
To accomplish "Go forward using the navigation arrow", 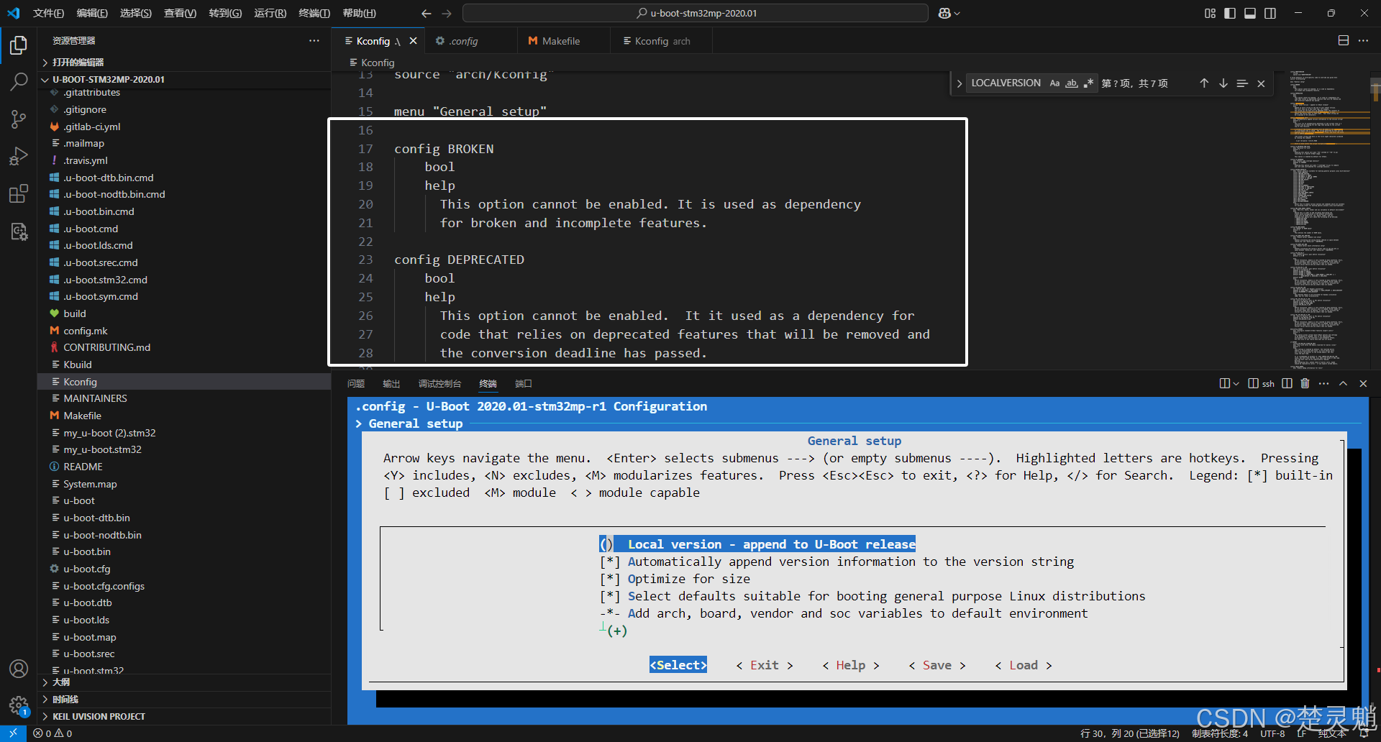I will [x=447, y=13].
